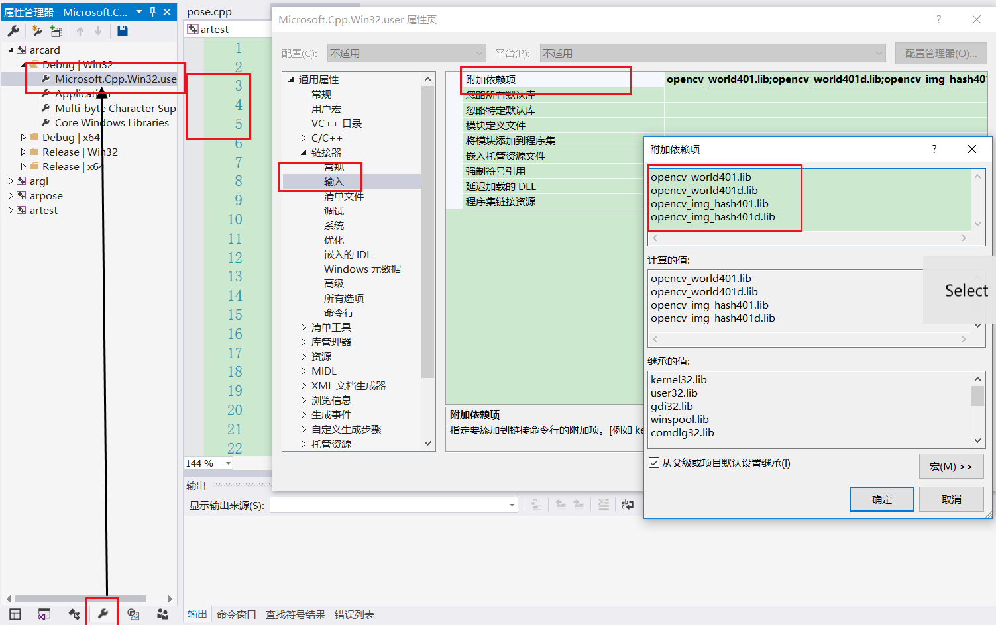This screenshot has width=996, height=625.
Task: Click the 配置管理器(O)... button
Action: (941, 53)
